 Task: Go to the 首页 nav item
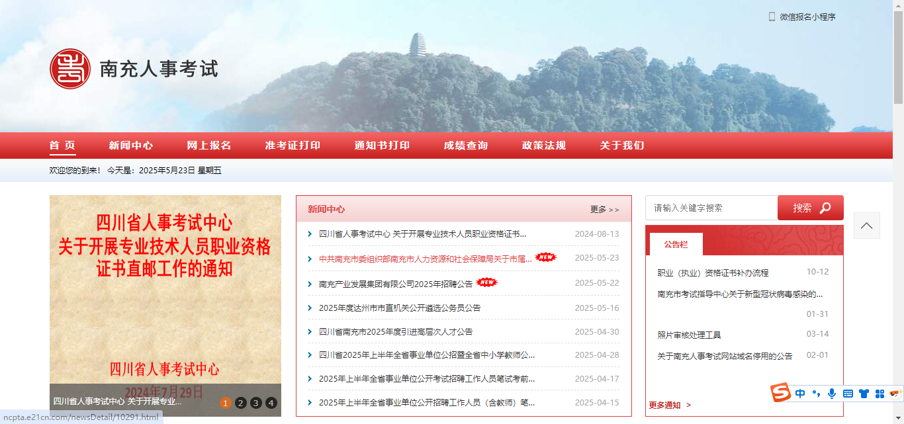pos(63,146)
